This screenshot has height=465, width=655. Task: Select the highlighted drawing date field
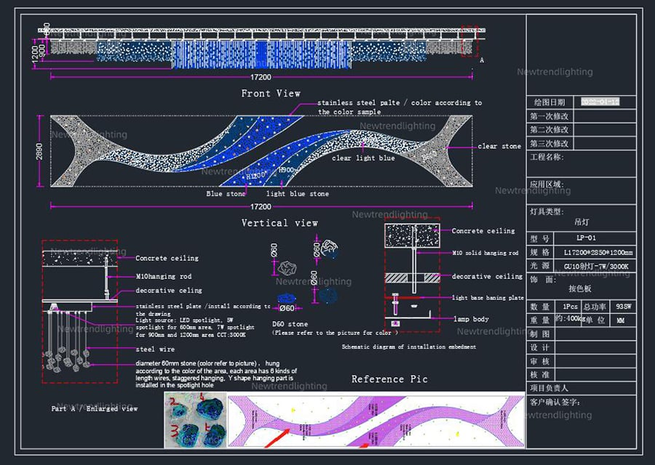tap(600, 102)
